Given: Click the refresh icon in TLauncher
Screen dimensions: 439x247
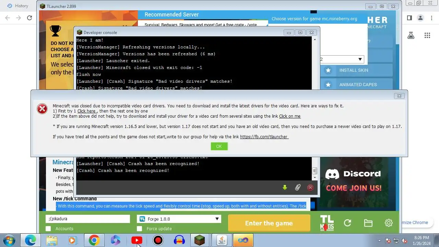Looking at the screenshot, I should pyautogui.click(x=347, y=223).
